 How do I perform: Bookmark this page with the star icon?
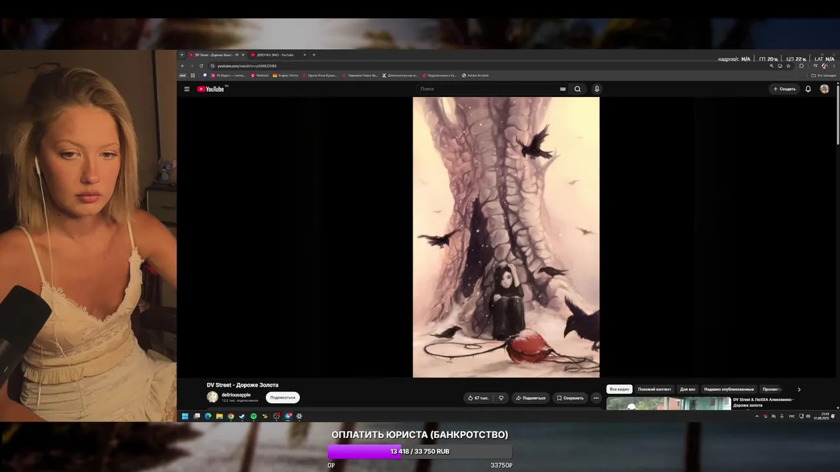tap(788, 66)
